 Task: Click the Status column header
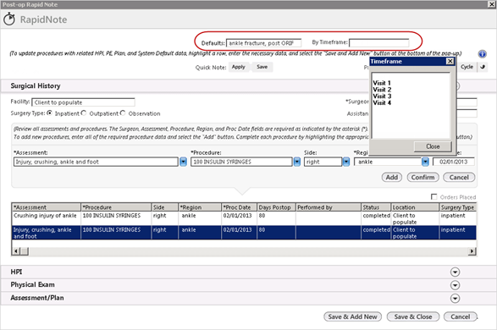coord(376,207)
